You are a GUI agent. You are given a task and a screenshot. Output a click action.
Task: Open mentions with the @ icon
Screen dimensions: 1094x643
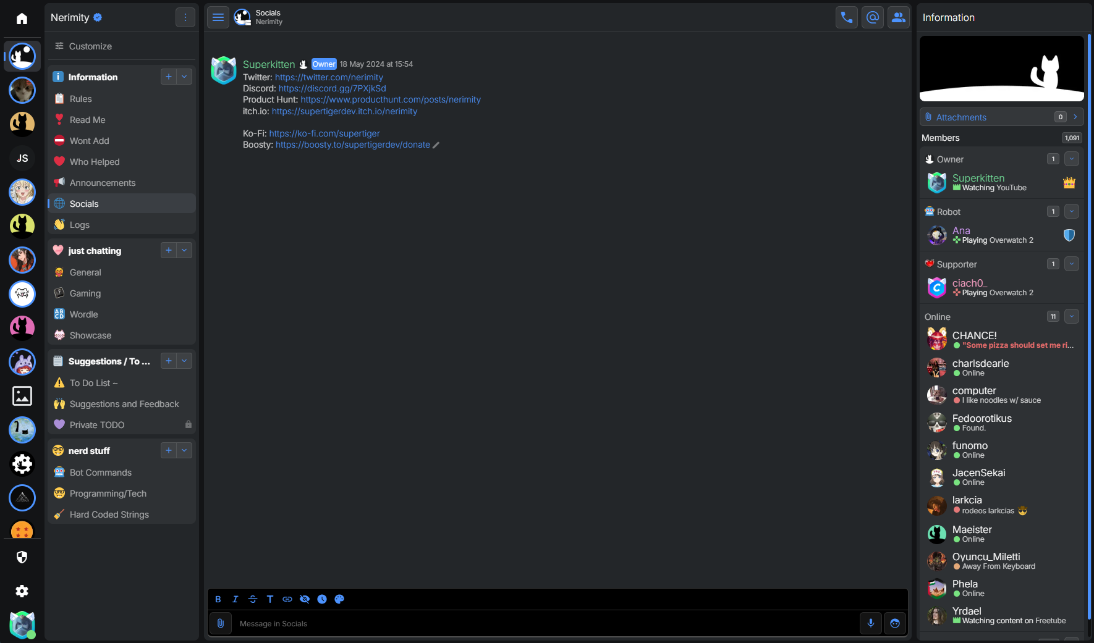point(872,17)
